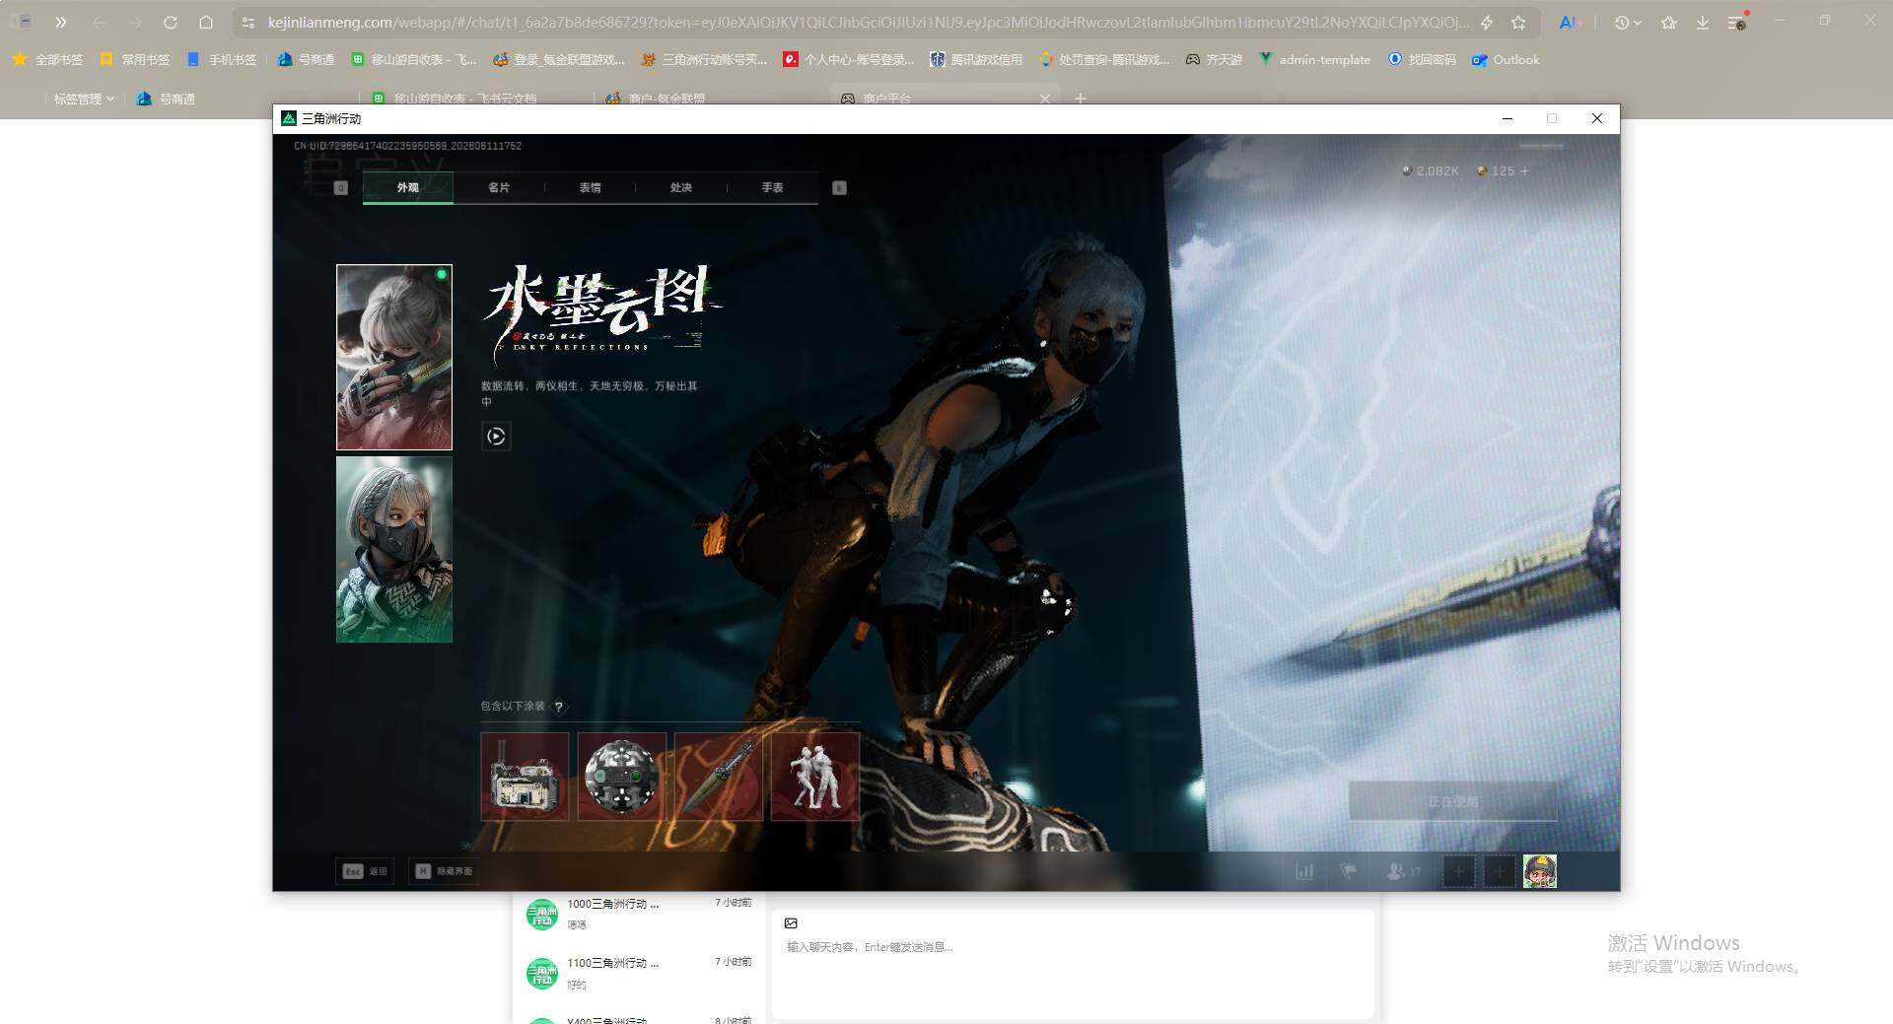Reload the browser page
Screen dimensions: 1893x1024
[171, 22]
